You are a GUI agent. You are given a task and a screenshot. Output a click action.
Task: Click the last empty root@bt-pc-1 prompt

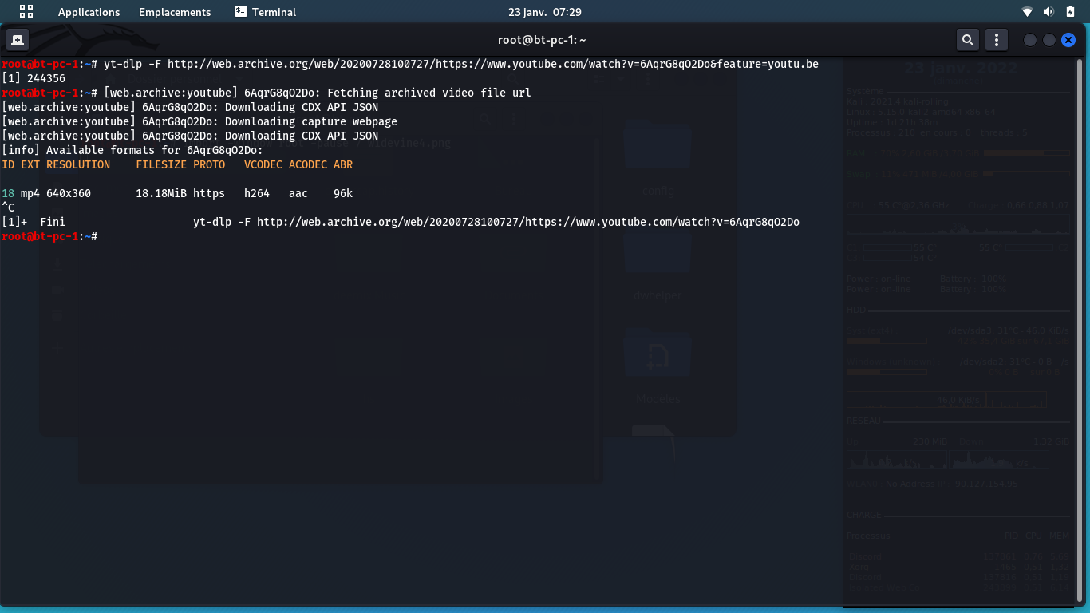click(49, 236)
